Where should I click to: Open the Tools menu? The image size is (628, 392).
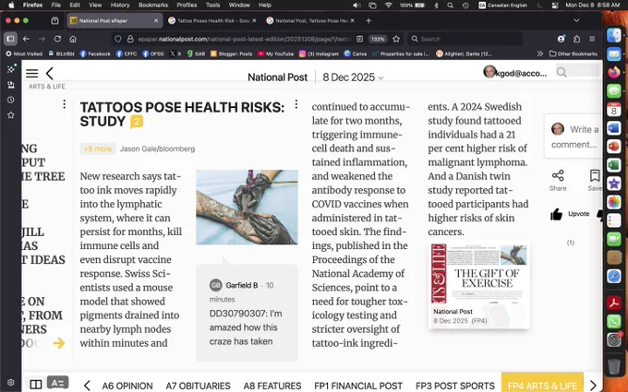pos(212,6)
